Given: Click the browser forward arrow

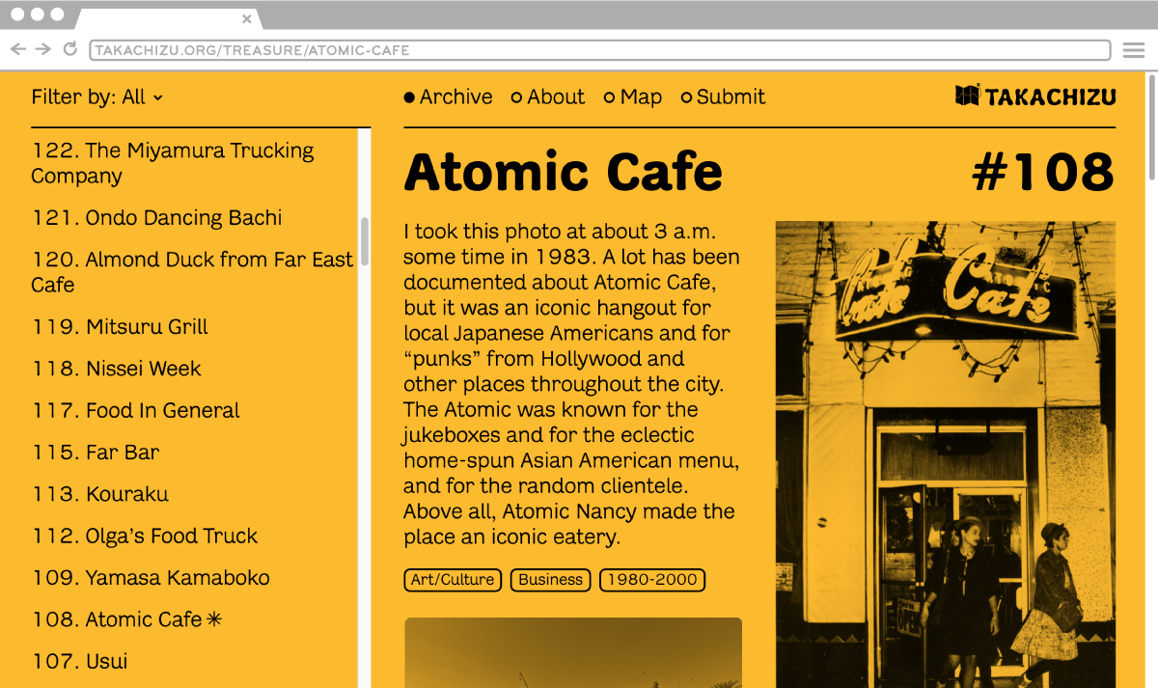Looking at the screenshot, I should click(43, 49).
